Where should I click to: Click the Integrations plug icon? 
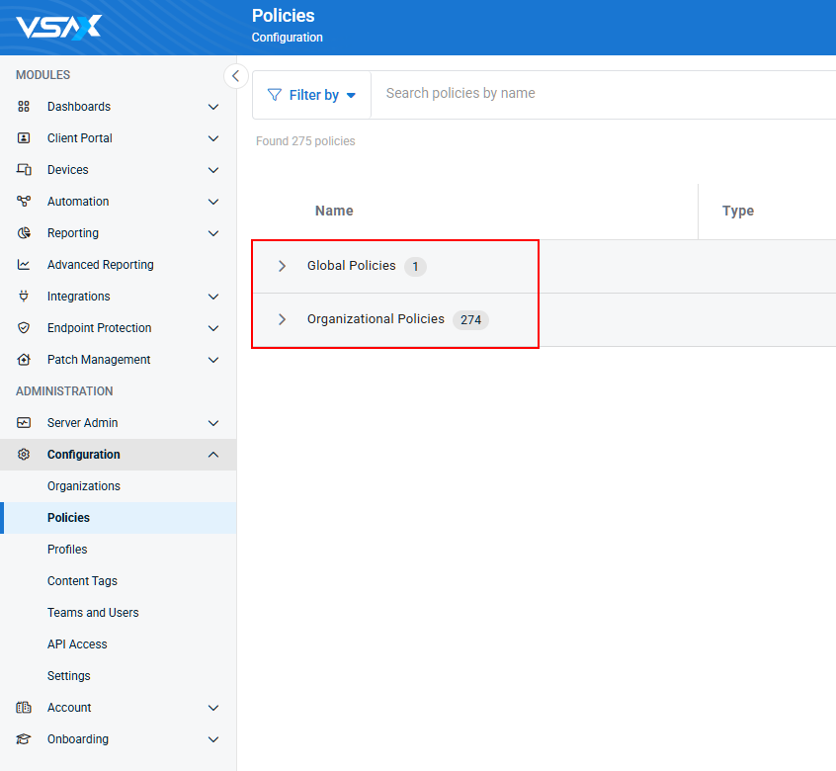tap(24, 296)
